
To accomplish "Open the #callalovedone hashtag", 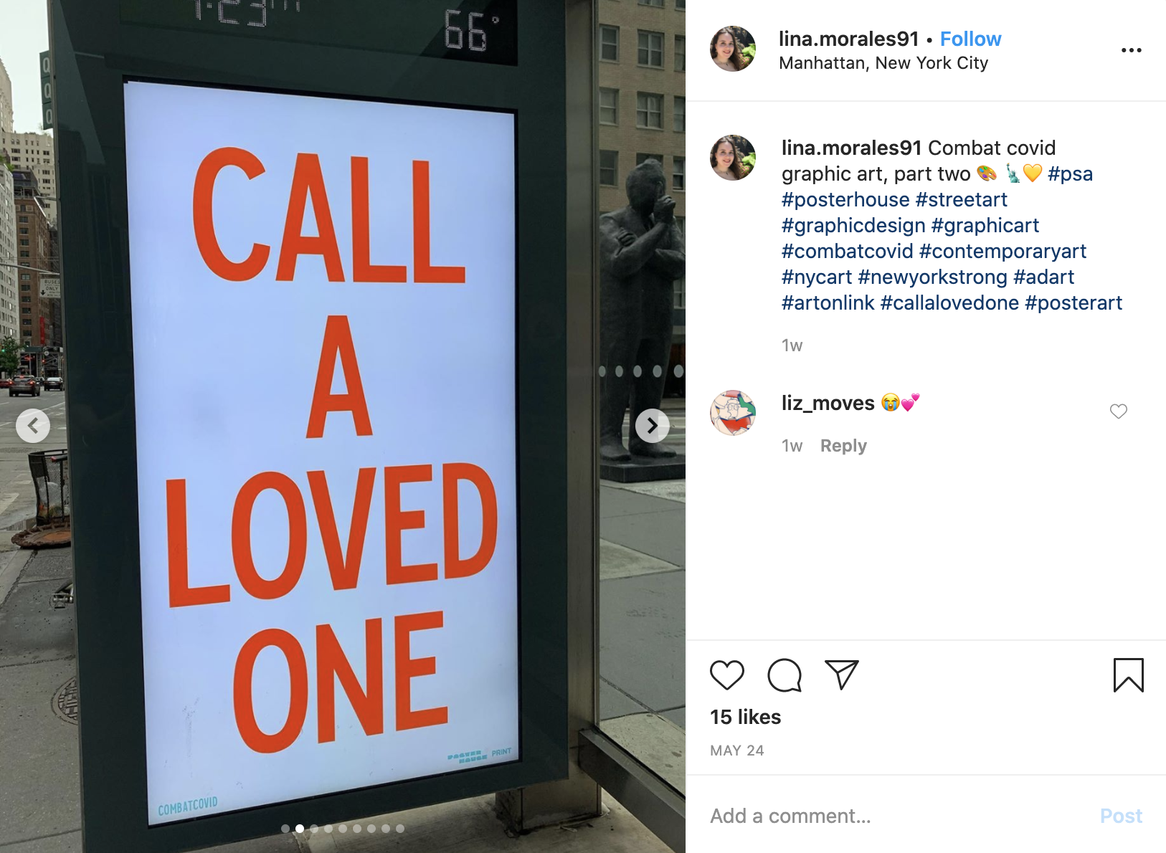I will (x=949, y=302).
